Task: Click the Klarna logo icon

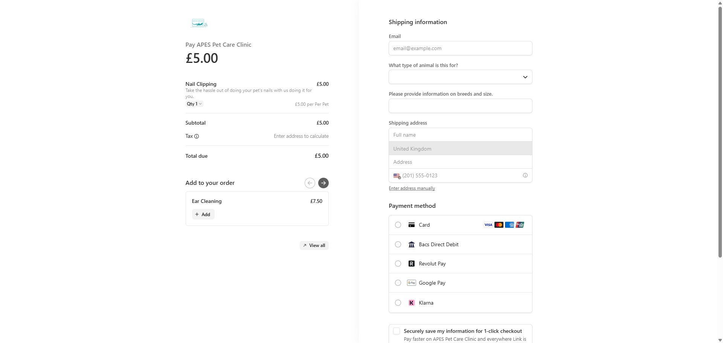Action: click(x=412, y=303)
